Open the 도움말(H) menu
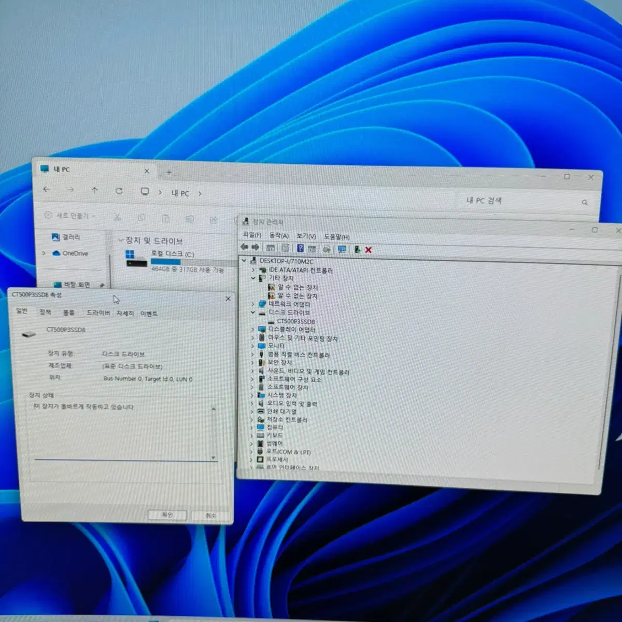The width and height of the screenshot is (622, 622). click(x=337, y=237)
